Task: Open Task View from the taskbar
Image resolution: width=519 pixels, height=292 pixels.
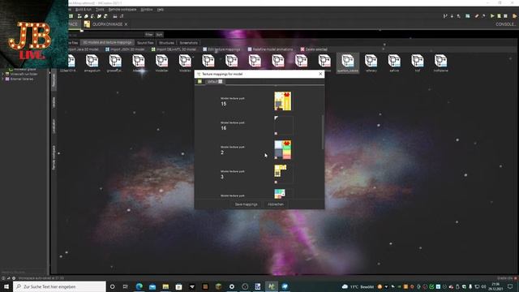Action: point(126,286)
